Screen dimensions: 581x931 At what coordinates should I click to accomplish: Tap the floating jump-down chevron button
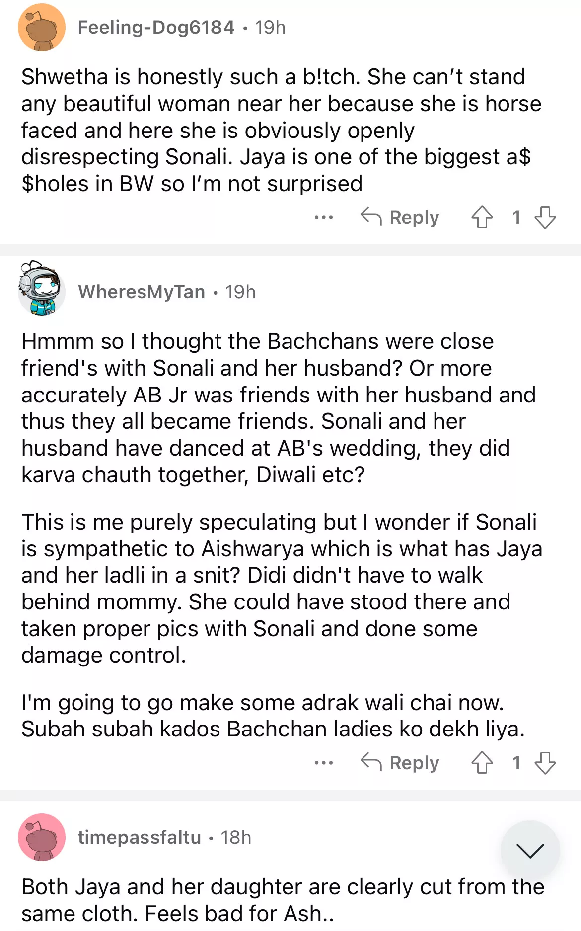tap(530, 850)
